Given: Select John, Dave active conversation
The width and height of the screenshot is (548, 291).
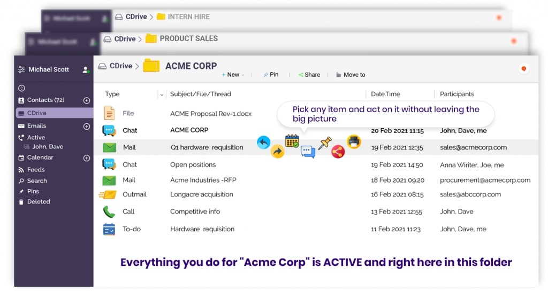Looking at the screenshot, I should [48, 147].
